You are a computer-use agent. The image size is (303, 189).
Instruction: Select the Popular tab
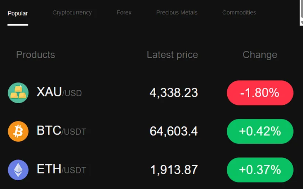click(17, 13)
